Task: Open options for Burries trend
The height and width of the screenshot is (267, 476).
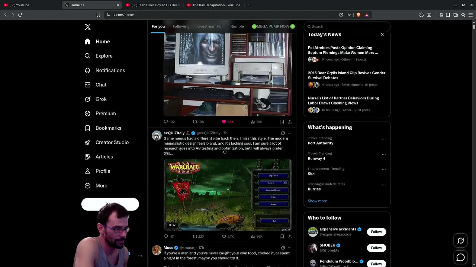Action: (384, 185)
